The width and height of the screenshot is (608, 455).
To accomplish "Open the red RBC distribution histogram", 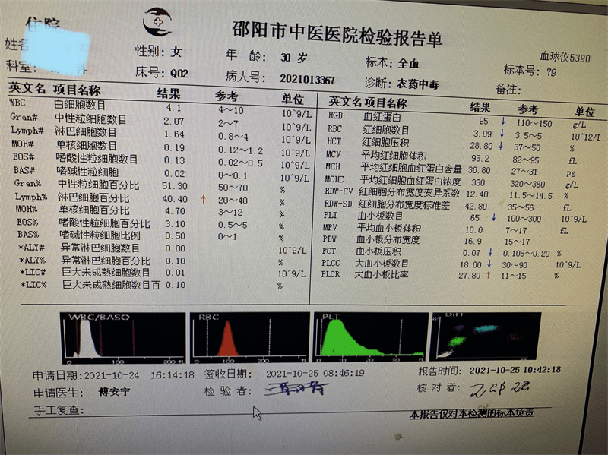I will (251, 334).
